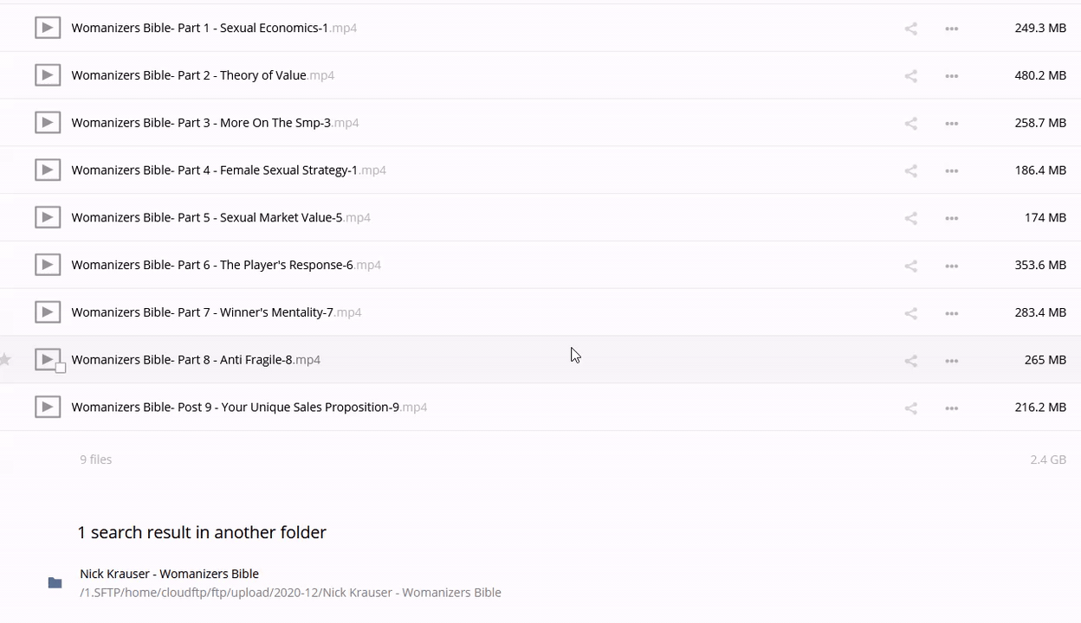
Task: Click share icon for Post 9 video
Action: point(910,408)
